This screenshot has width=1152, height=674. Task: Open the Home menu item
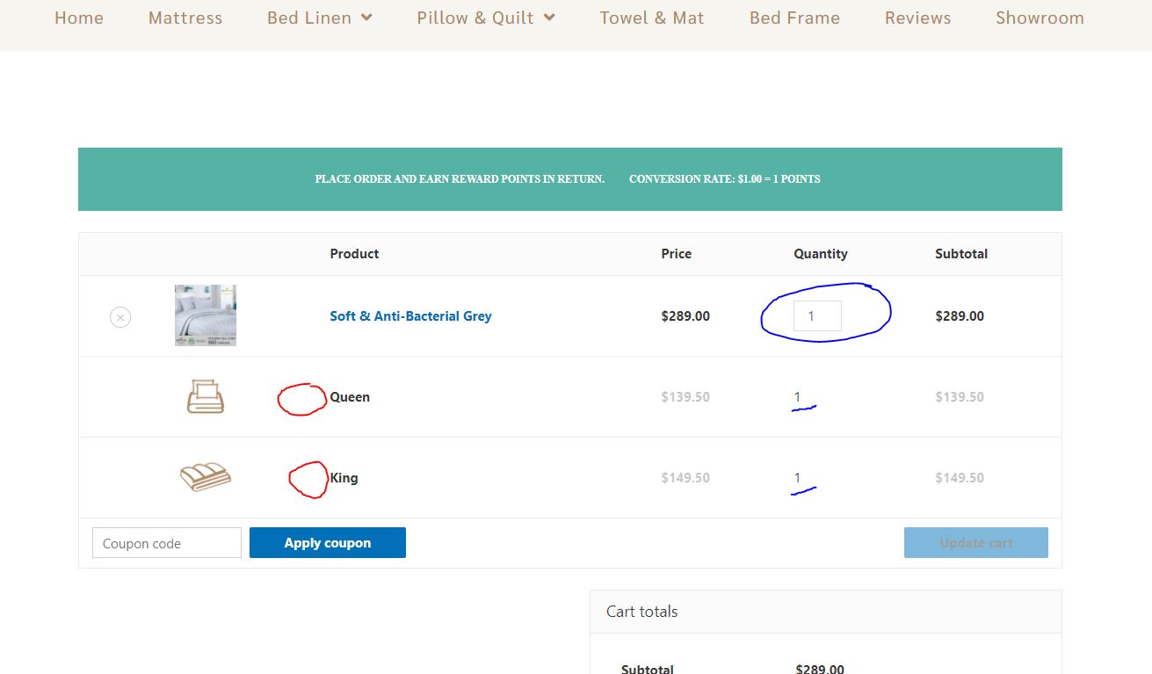click(x=79, y=18)
